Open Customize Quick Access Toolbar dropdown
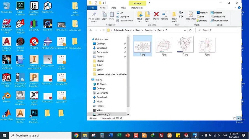Screen dimensions: 249x139 (103, 3)
